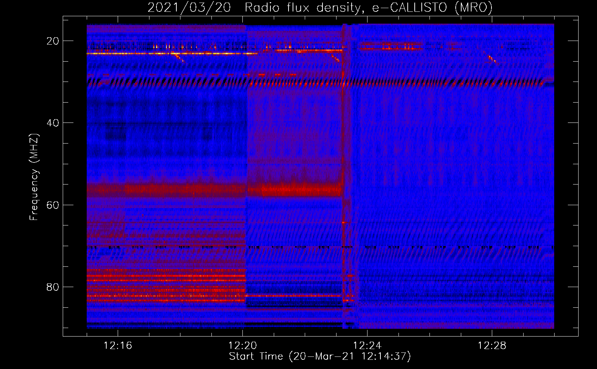Select the "Frequency (MHZ)" axis label
This screenshot has width=597, height=369.
tap(34, 177)
